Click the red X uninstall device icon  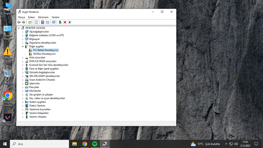[x=65, y=22]
